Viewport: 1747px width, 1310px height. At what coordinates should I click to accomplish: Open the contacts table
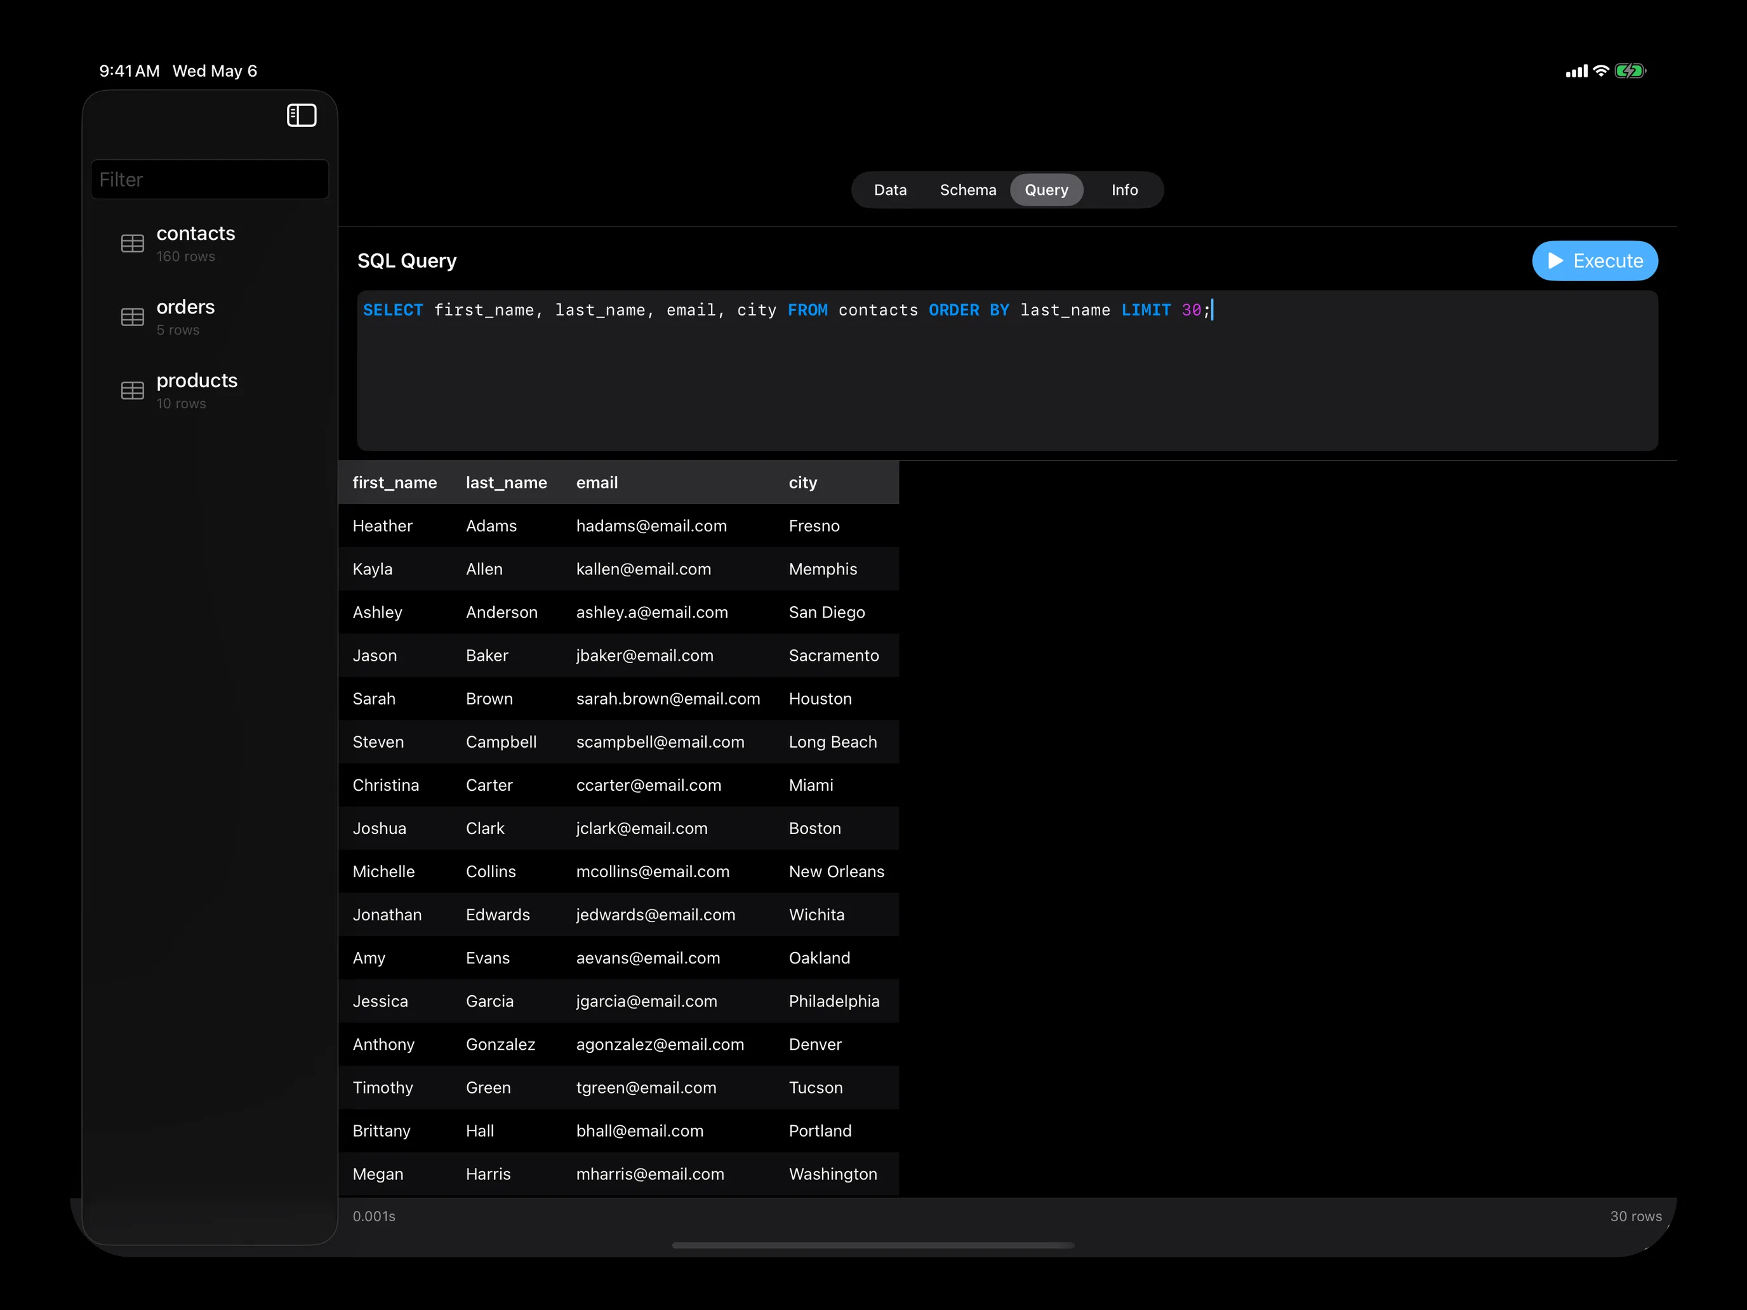coord(210,243)
